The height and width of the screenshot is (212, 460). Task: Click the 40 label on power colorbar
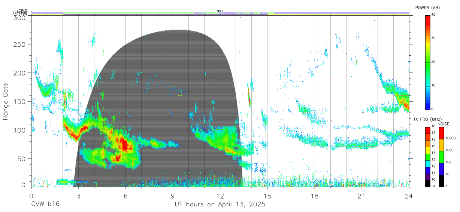pyautogui.click(x=434, y=15)
